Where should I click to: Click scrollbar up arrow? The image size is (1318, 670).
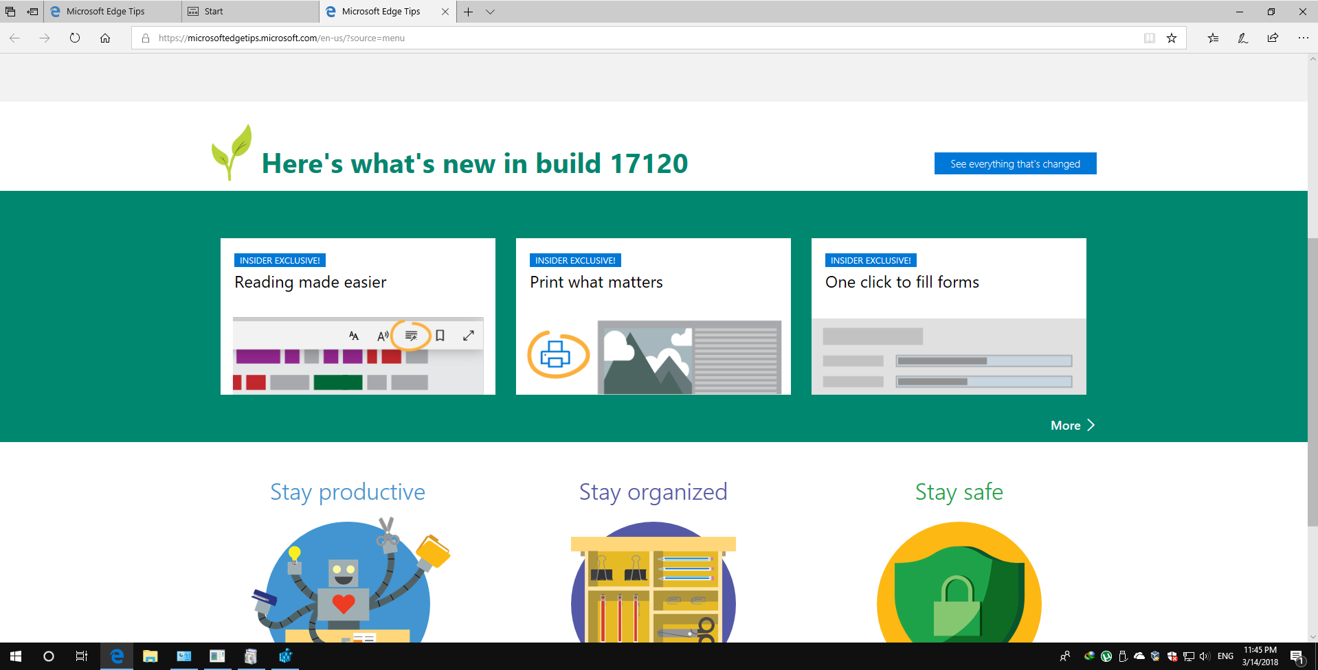(1313, 60)
